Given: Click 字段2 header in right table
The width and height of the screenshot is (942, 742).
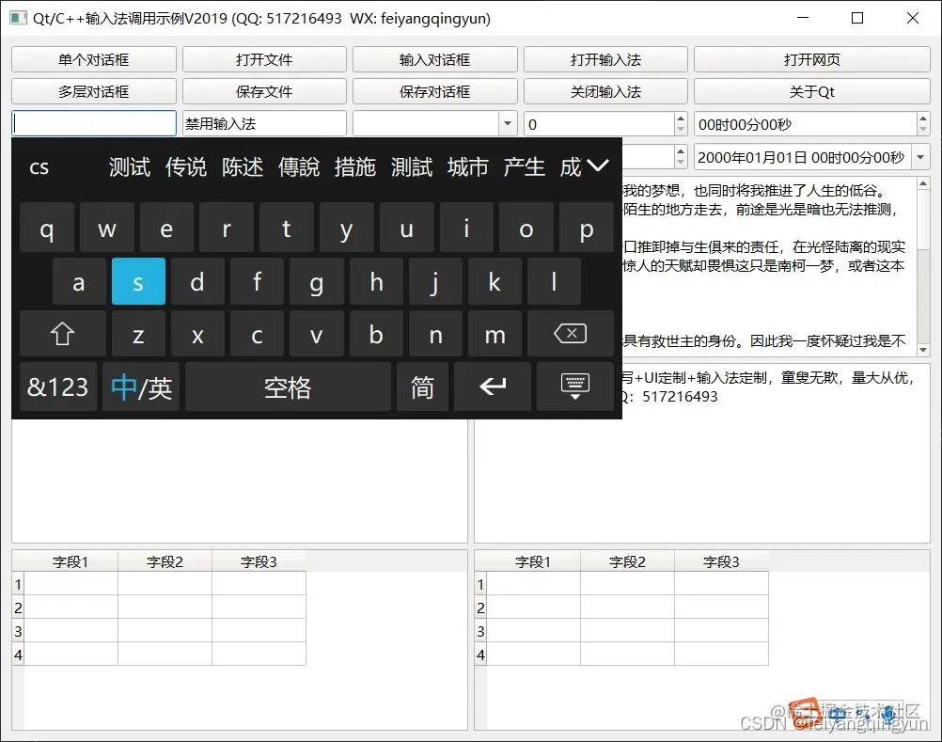Looking at the screenshot, I should click(x=627, y=561).
